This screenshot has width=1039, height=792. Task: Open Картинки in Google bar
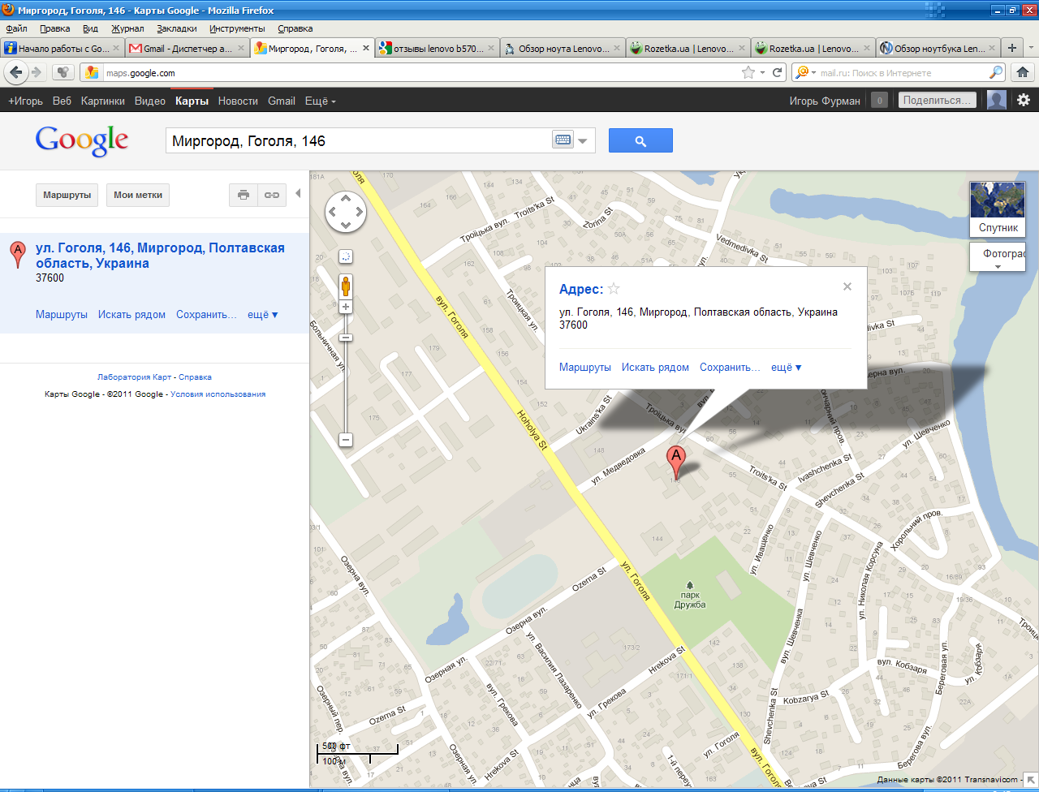pos(103,101)
